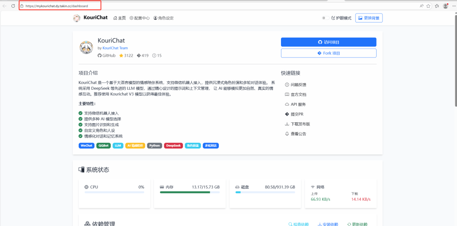The width and height of the screenshot is (457, 226).
Task: Click the 内存 memory icon
Action: (x=162, y=187)
